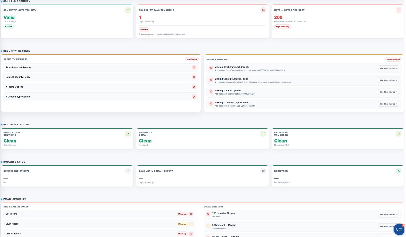Click the checkmark icon on Spamhaus Domain card
The height and width of the screenshot is (237, 406).
point(263,134)
